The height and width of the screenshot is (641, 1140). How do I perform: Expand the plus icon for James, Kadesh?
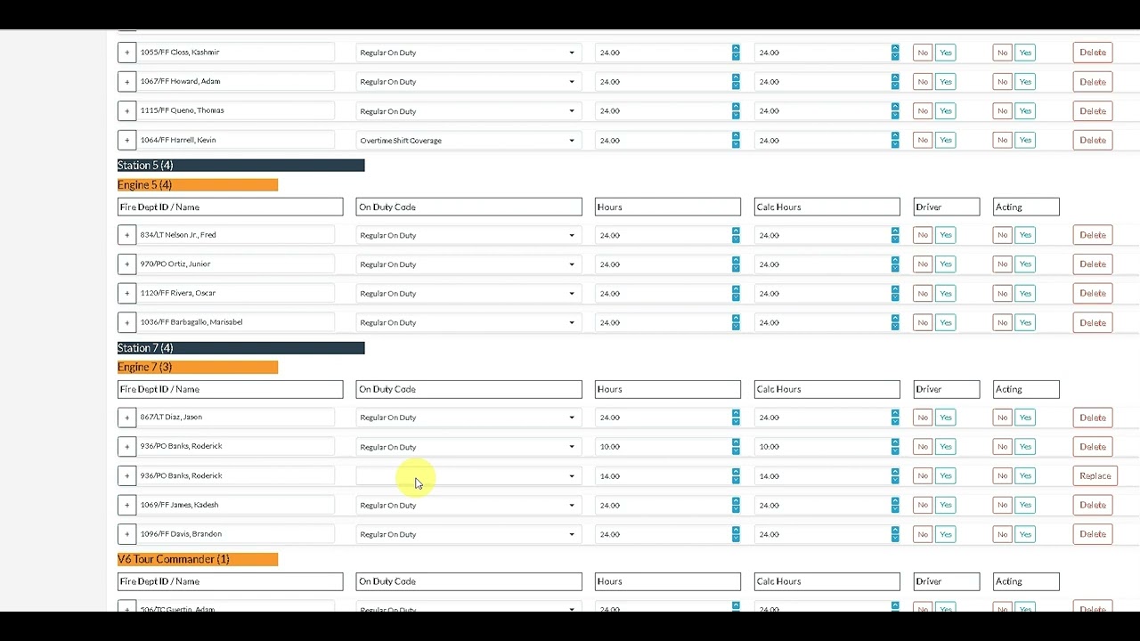(126, 505)
